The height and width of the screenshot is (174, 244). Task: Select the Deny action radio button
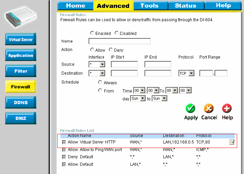111,50
